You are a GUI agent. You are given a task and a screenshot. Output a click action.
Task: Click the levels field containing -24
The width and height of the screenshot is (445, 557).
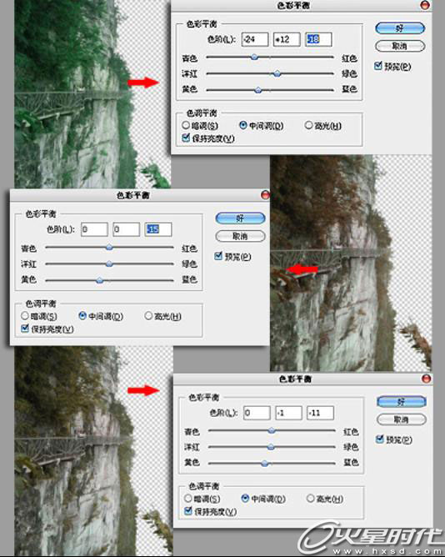click(255, 39)
